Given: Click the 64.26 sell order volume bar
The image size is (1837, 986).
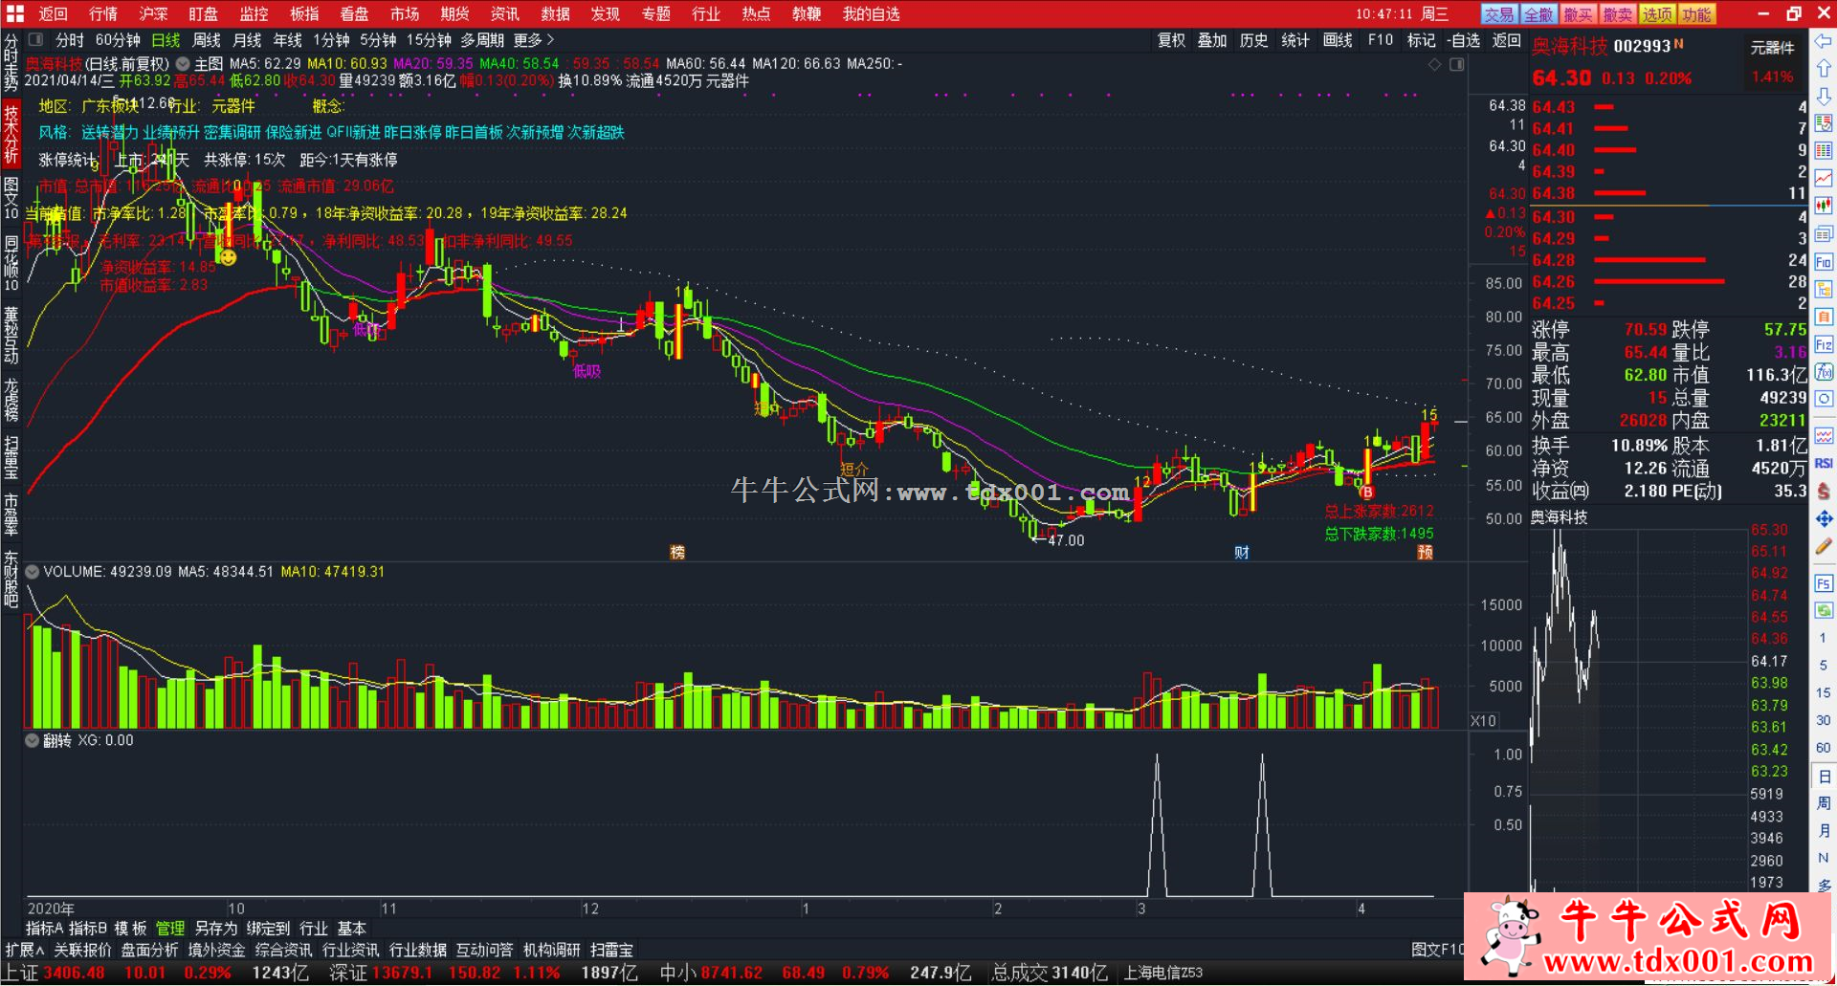Looking at the screenshot, I should (x=1659, y=282).
